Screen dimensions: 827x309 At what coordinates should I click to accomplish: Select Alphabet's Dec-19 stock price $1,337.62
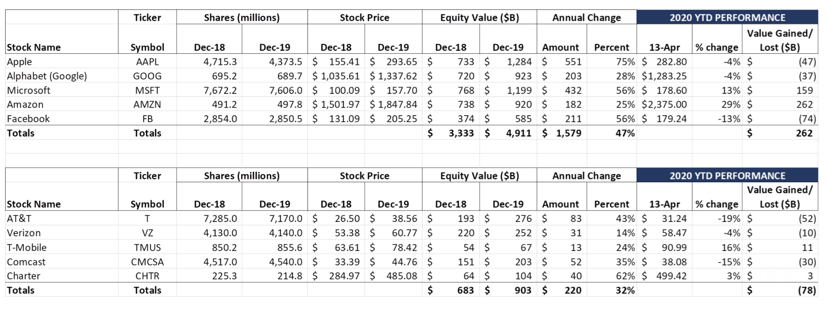click(393, 76)
